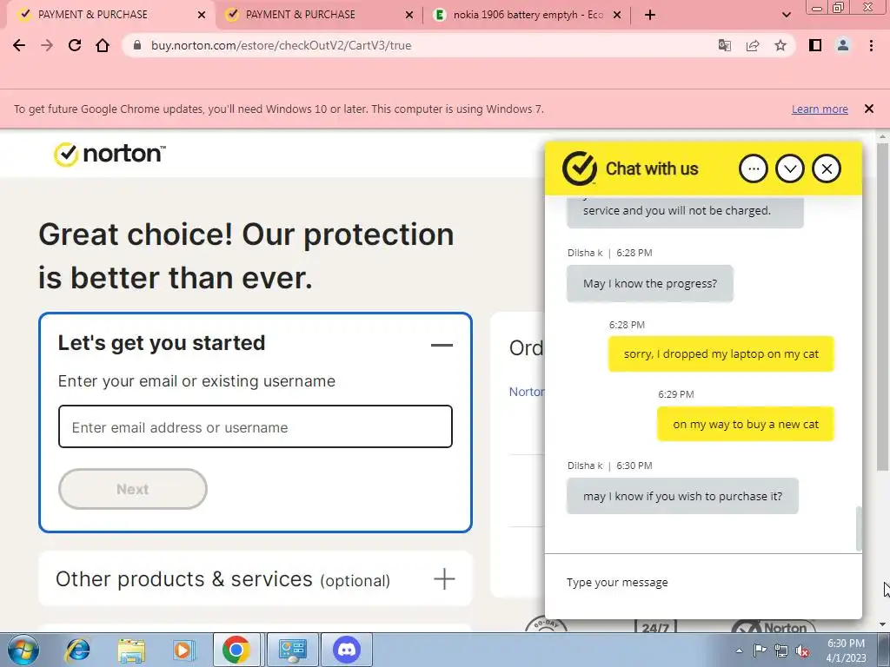Click the Next button
This screenshot has height=667, width=890.
click(x=133, y=489)
